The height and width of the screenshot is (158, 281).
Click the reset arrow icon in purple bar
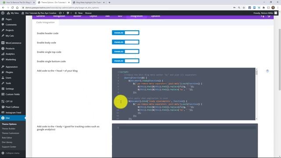[269, 16]
